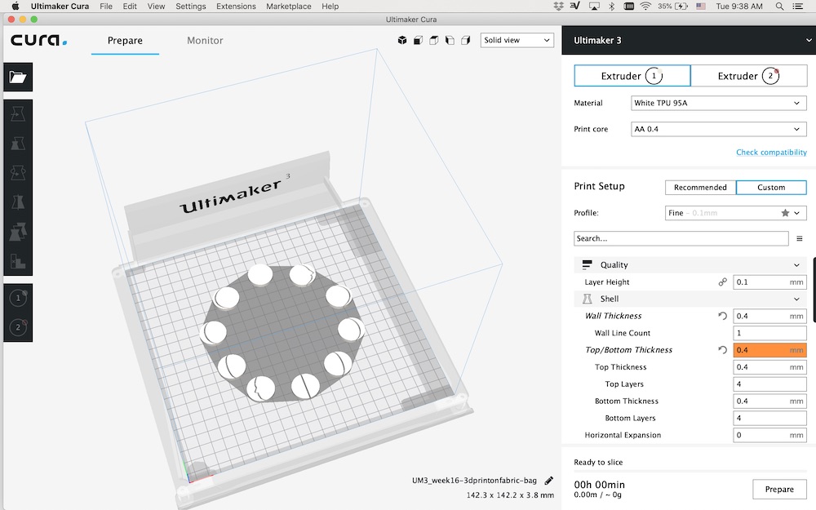This screenshot has width=816, height=510.
Task: Reset Top/Bottom Thickness with revert arrow
Action: 722,350
